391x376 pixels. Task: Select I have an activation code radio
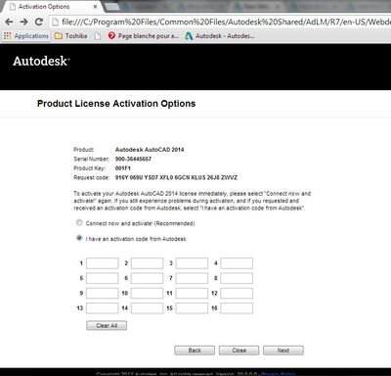[79, 238]
